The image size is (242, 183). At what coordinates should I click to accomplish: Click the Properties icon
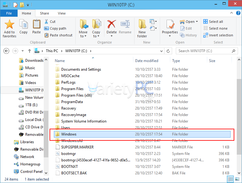point(170,24)
